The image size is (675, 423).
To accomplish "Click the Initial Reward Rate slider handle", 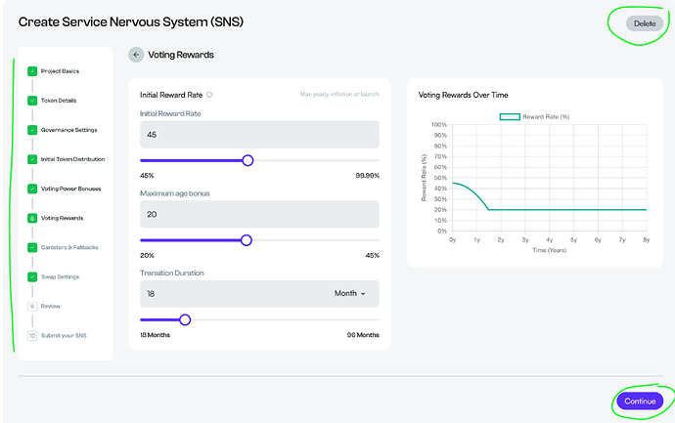I will click(x=247, y=160).
